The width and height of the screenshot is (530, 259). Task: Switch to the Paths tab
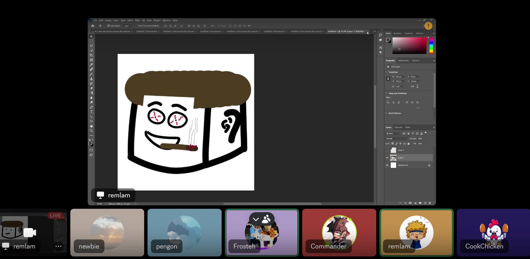[408, 128]
